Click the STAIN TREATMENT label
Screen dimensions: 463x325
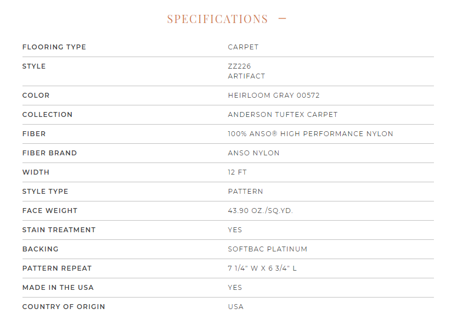pos(59,230)
